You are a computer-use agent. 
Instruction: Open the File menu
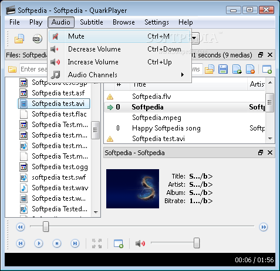(15, 22)
